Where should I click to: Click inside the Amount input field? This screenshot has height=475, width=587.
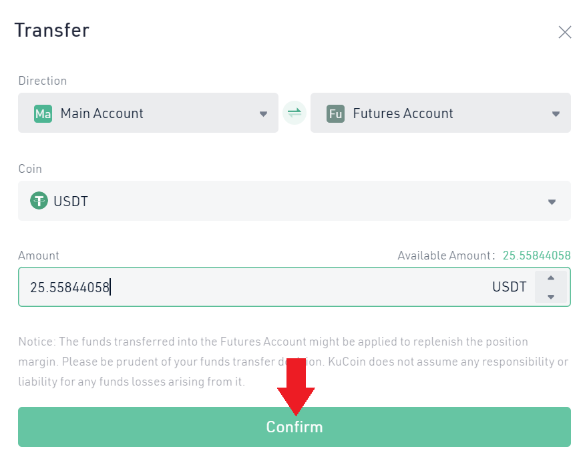pyautogui.click(x=267, y=288)
